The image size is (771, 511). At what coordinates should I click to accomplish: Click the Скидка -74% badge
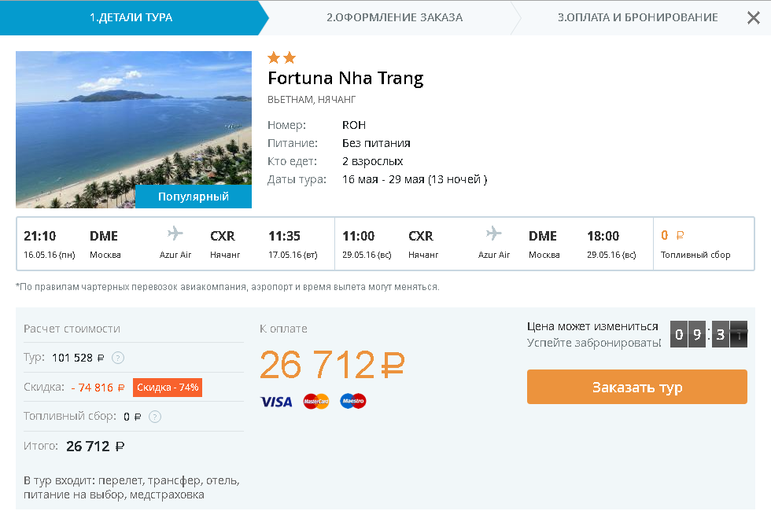point(168,388)
